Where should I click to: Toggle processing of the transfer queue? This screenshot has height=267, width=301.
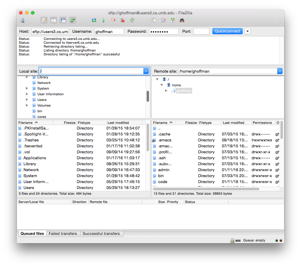click(104, 20)
